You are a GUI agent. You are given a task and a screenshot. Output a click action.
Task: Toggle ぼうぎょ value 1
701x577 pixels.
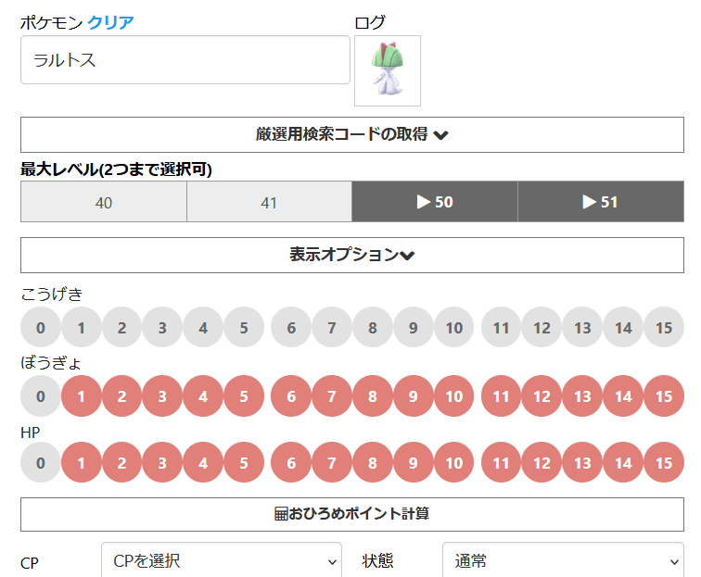[x=82, y=395]
